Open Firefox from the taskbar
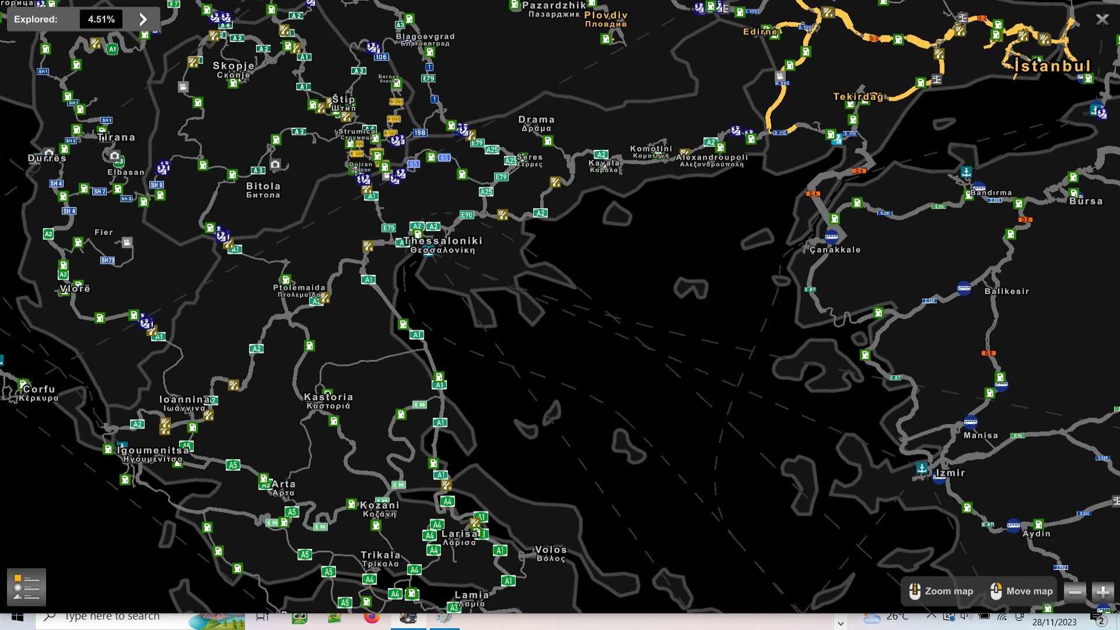The width and height of the screenshot is (1120, 630). point(372,617)
